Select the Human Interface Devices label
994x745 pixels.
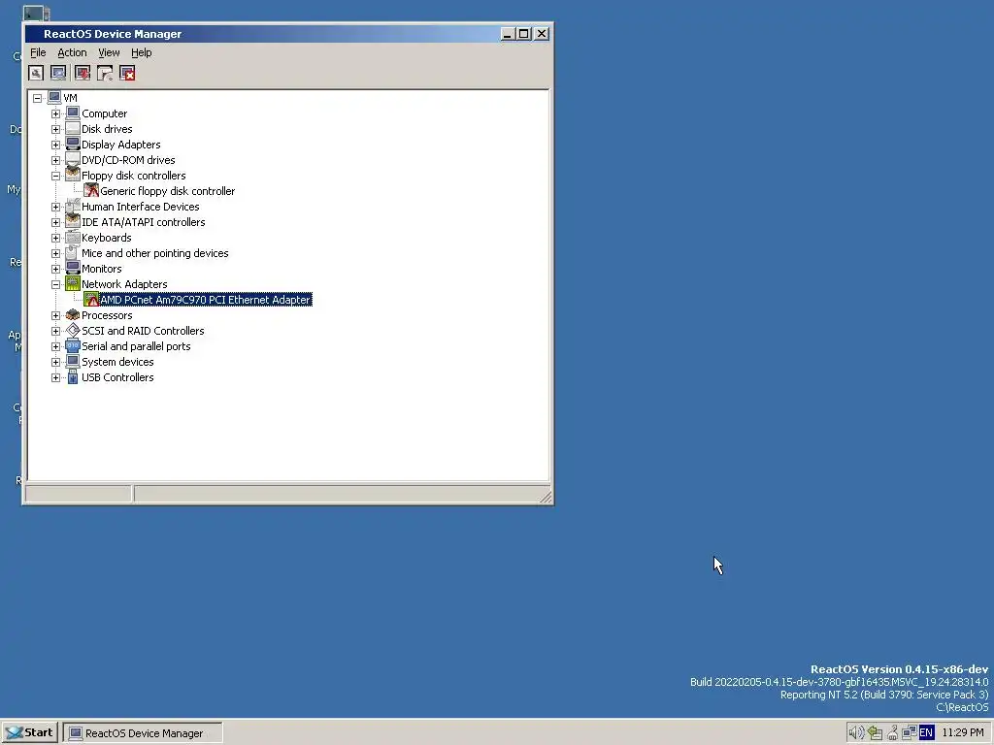click(140, 207)
